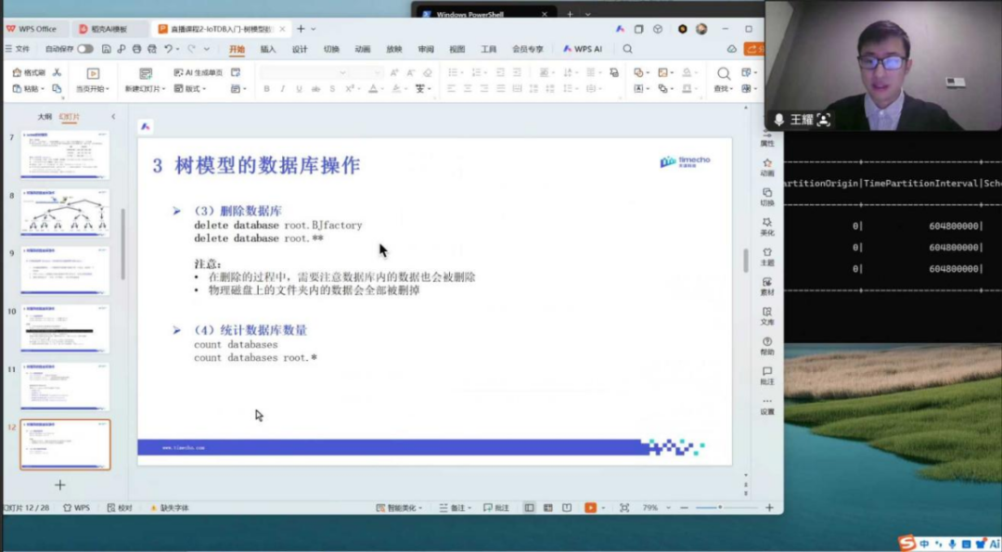Click the 格式刷 format painter
The width and height of the screenshot is (1002, 552).
coord(30,73)
